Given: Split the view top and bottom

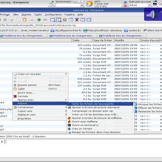Looking at the screenshot, I should point(89,20).
